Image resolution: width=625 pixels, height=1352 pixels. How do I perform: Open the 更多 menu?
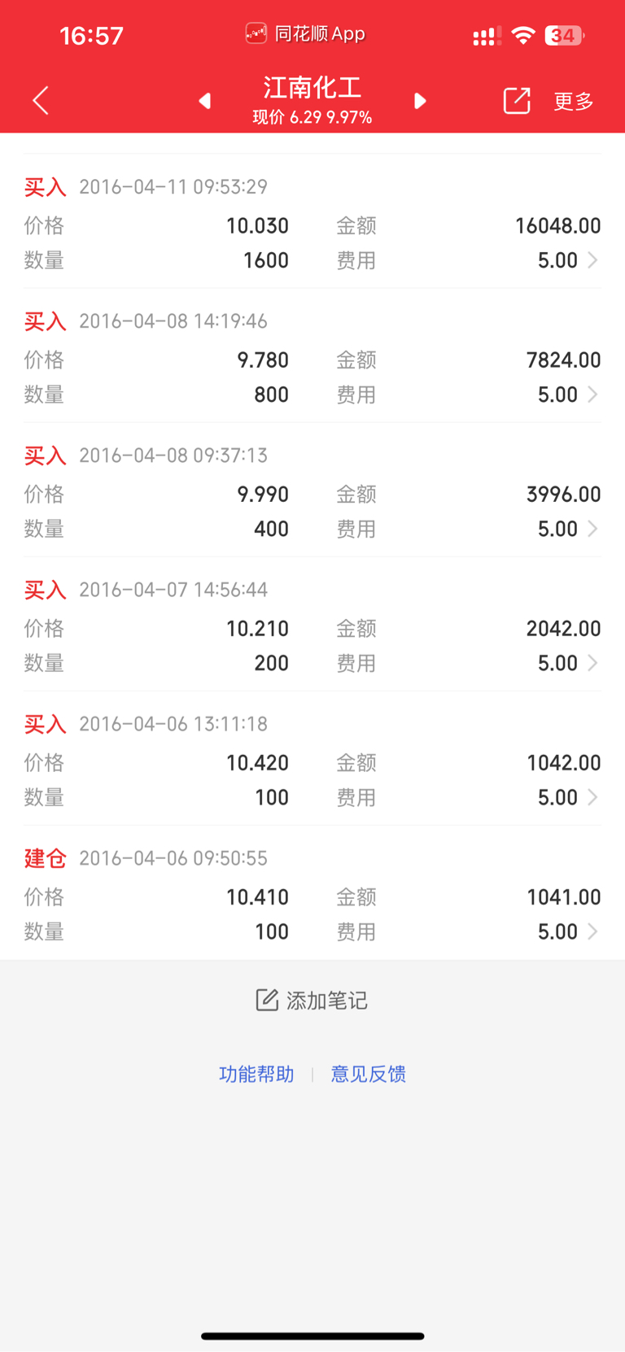click(574, 101)
